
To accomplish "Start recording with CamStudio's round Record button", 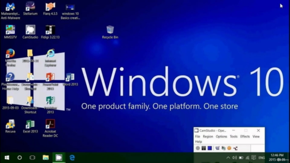I will 198,148.
